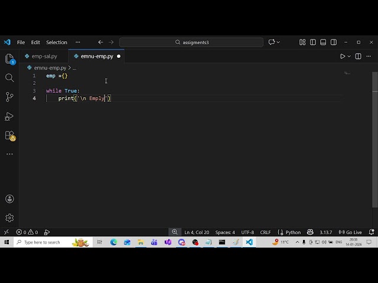Run the Python file with play button
Screen dimensions: 378x283
tap(343, 57)
